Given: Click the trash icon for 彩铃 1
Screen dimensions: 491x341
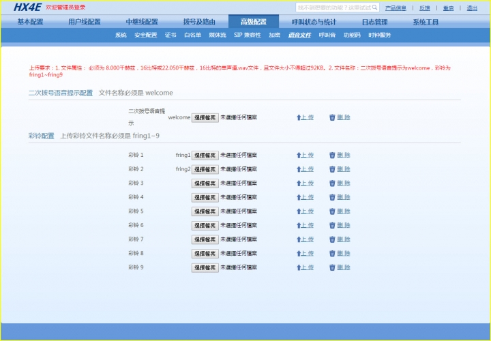Looking at the screenshot, I should (x=332, y=155).
